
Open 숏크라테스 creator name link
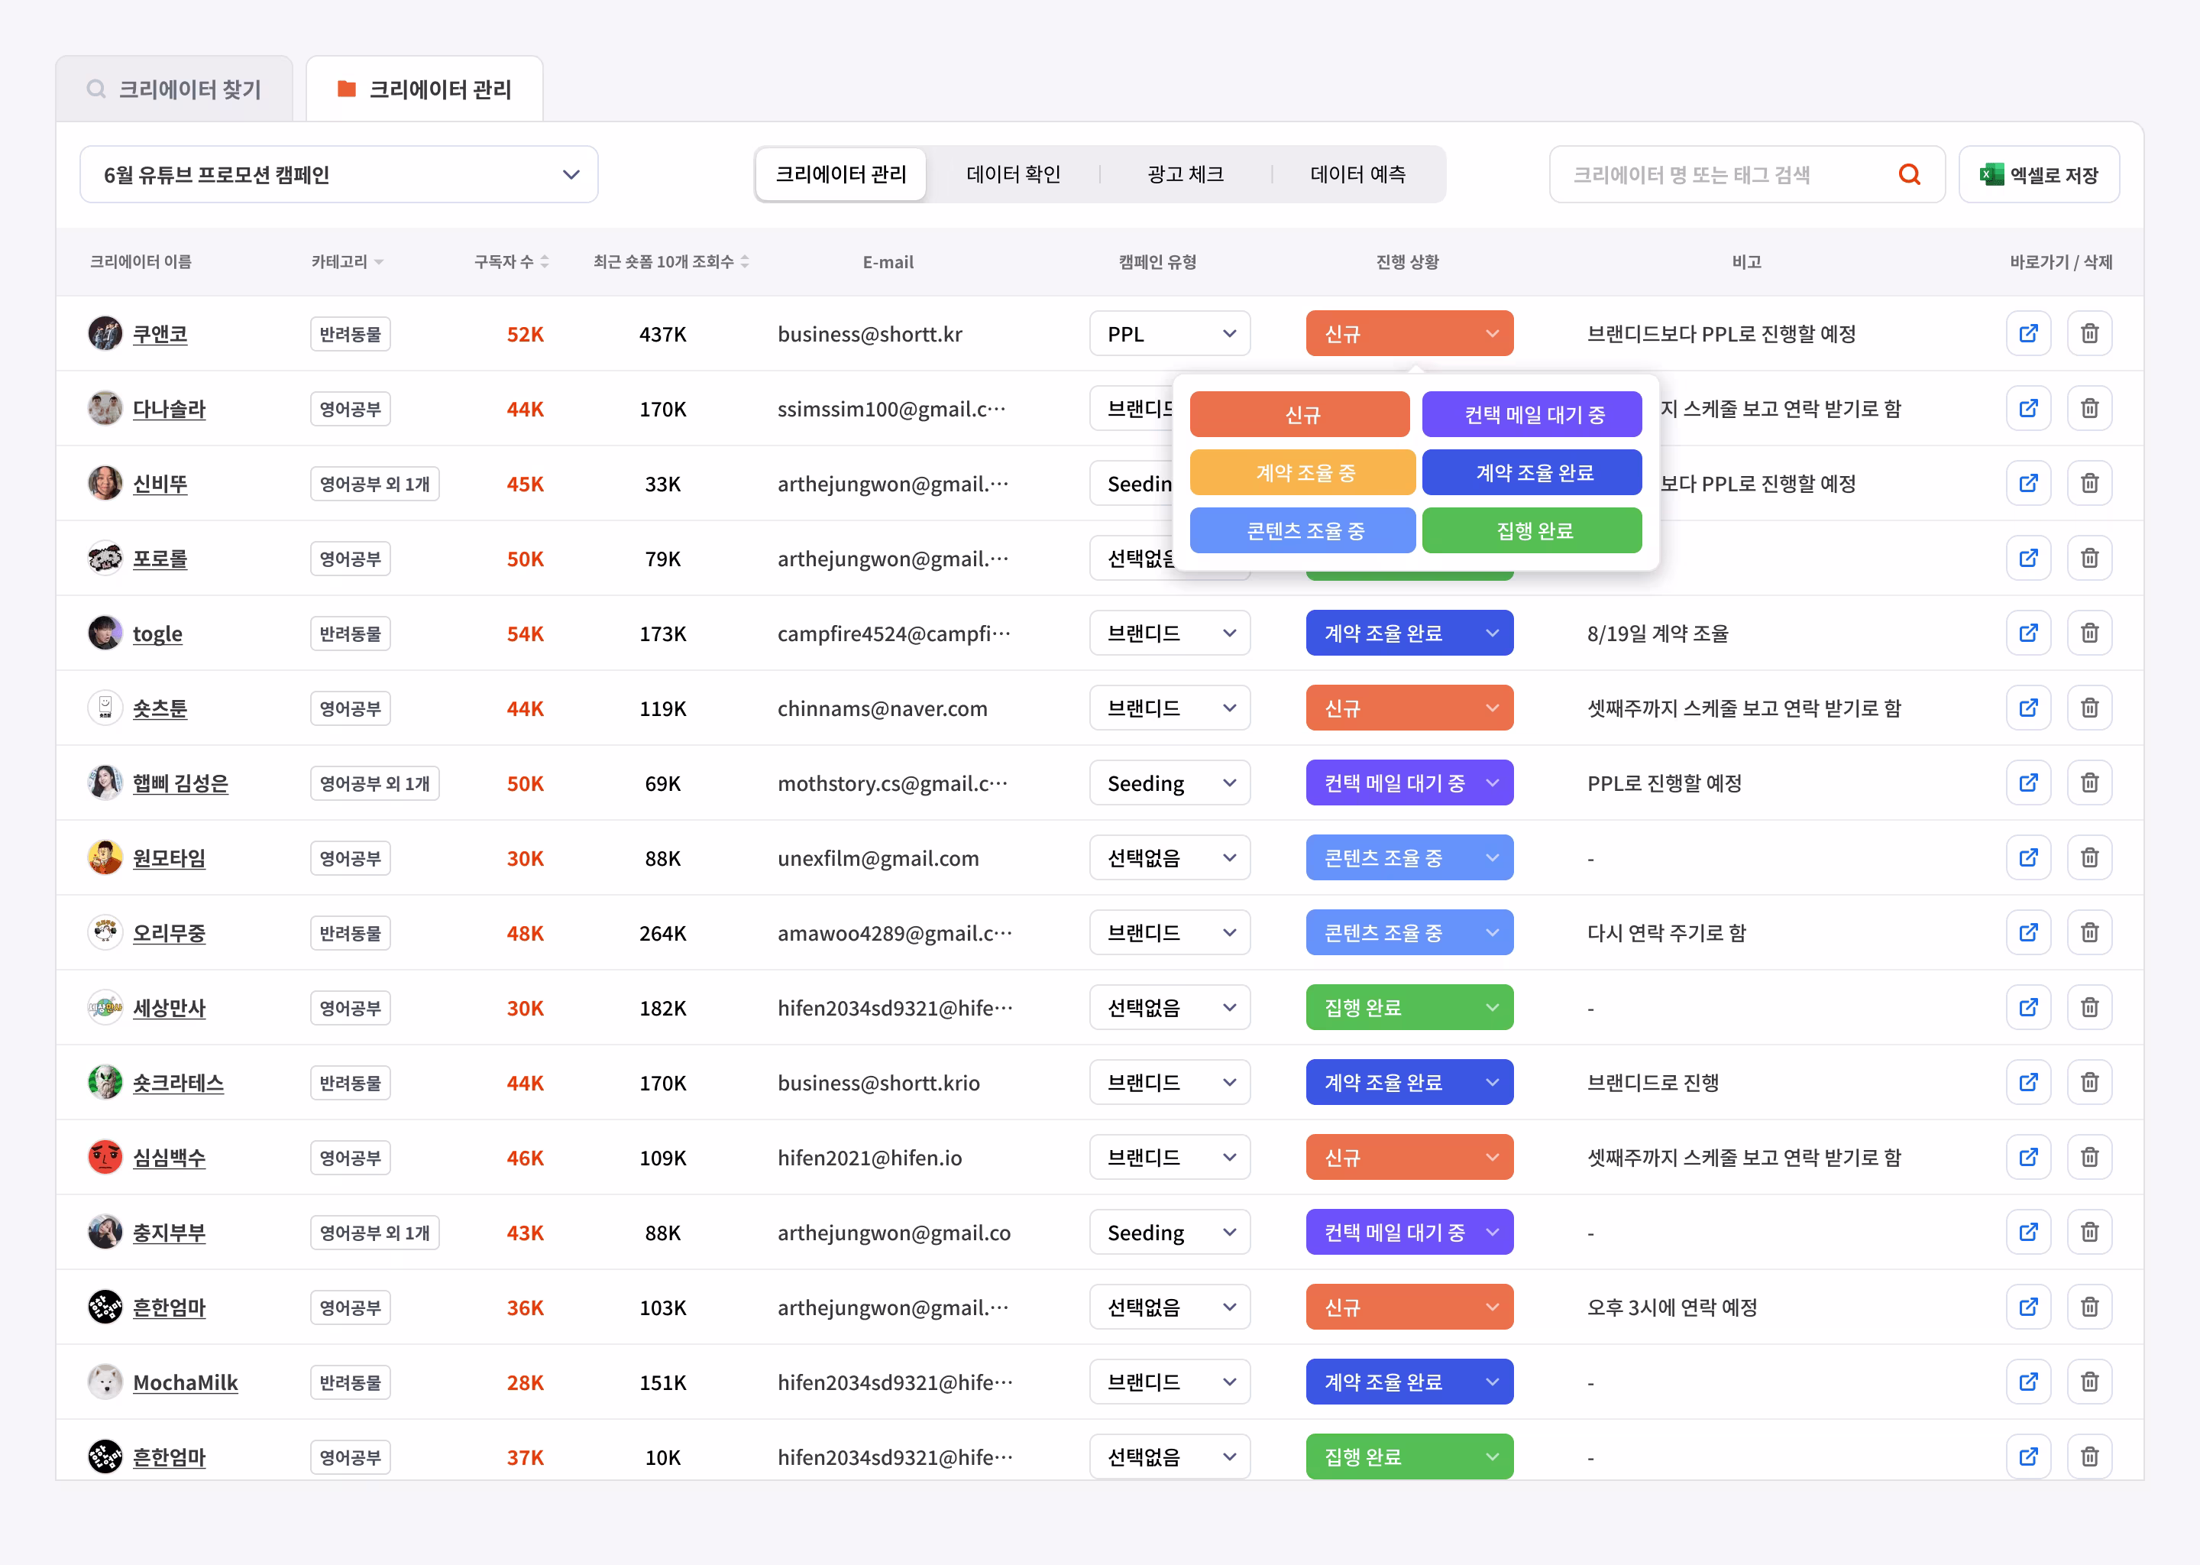click(x=178, y=1083)
